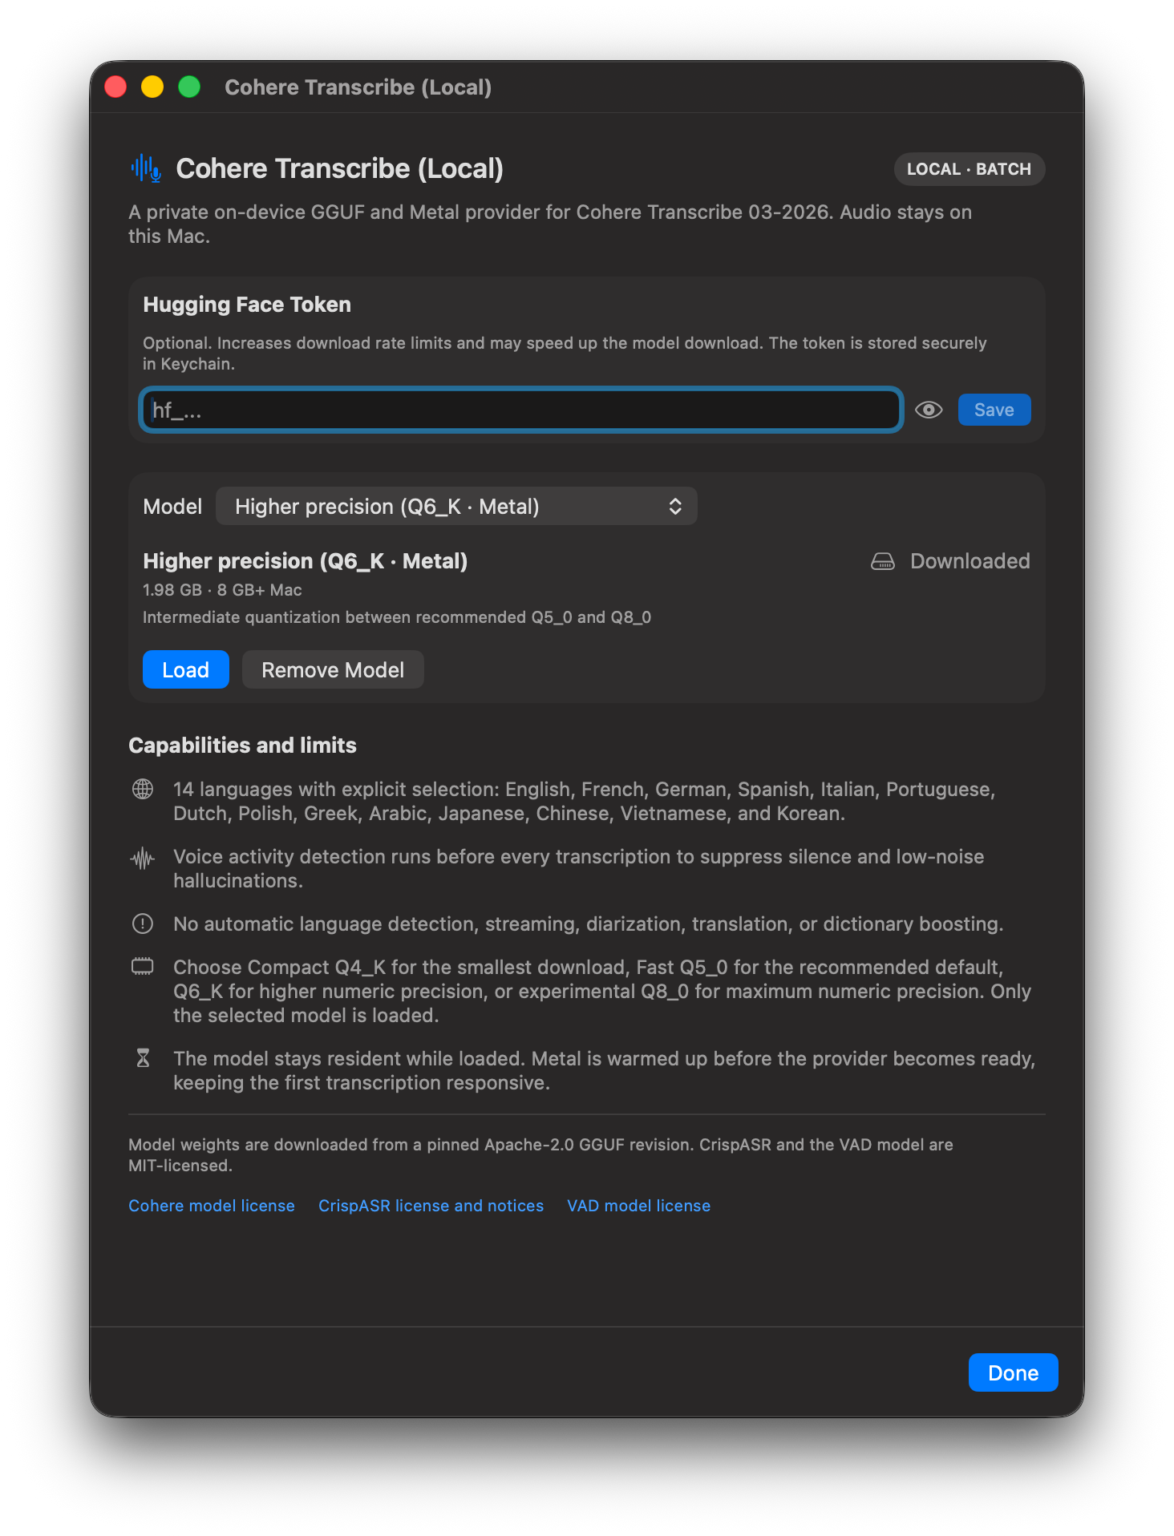The width and height of the screenshot is (1174, 1536).
Task: Focus the hf_ token input field
Action: (521, 410)
